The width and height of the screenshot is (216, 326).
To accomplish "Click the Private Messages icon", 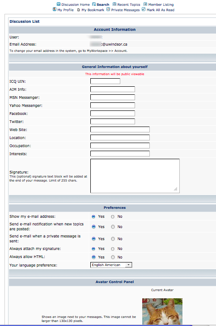I will click(108, 9).
